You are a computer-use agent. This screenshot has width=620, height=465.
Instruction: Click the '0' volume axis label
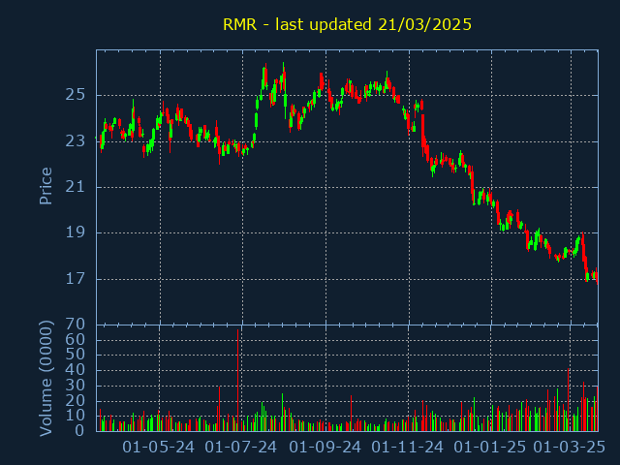pos(79,430)
